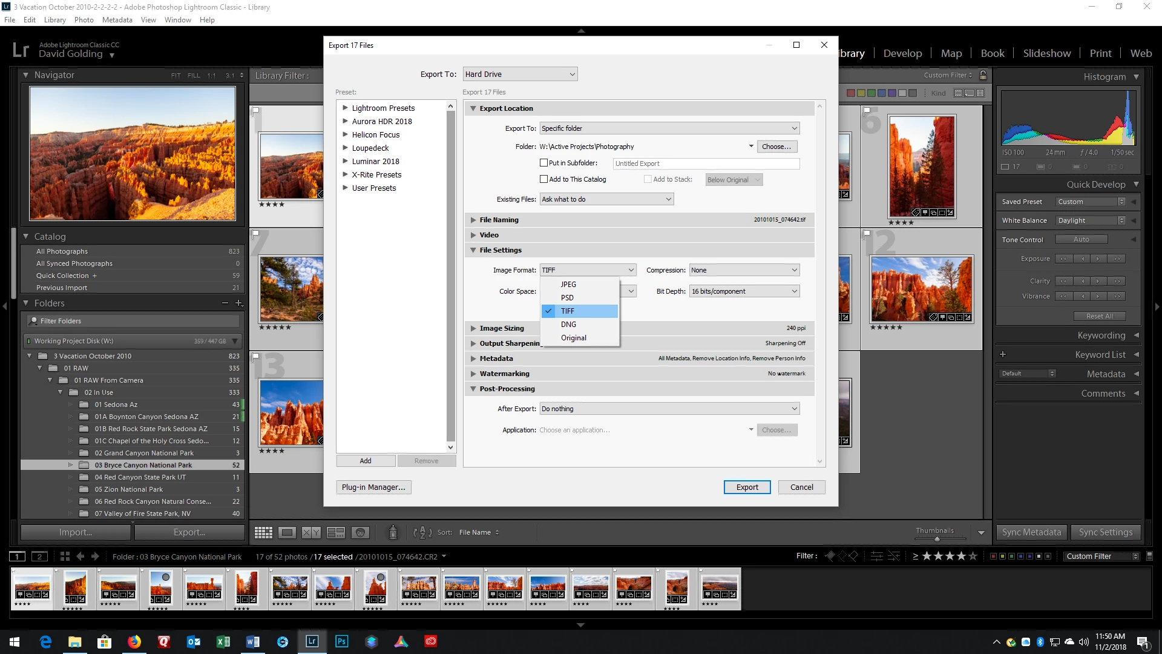Image resolution: width=1162 pixels, height=654 pixels.
Task: Expand Lightroom Presets in preset list
Action: [x=345, y=108]
